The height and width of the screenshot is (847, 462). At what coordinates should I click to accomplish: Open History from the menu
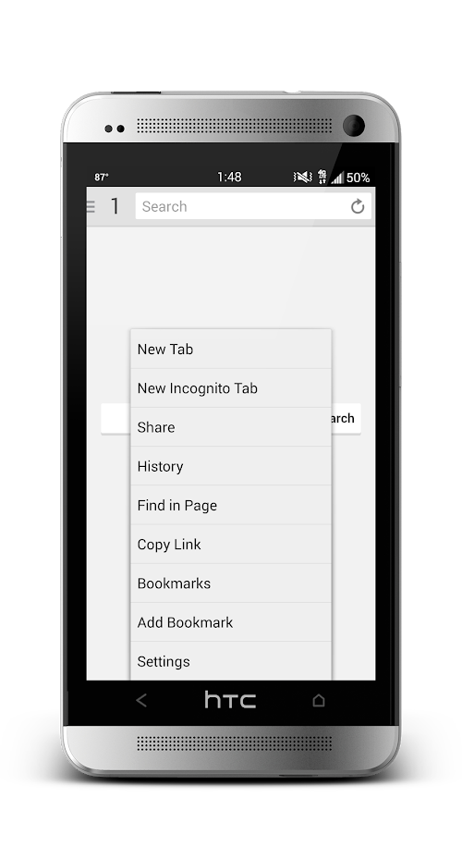click(231, 466)
